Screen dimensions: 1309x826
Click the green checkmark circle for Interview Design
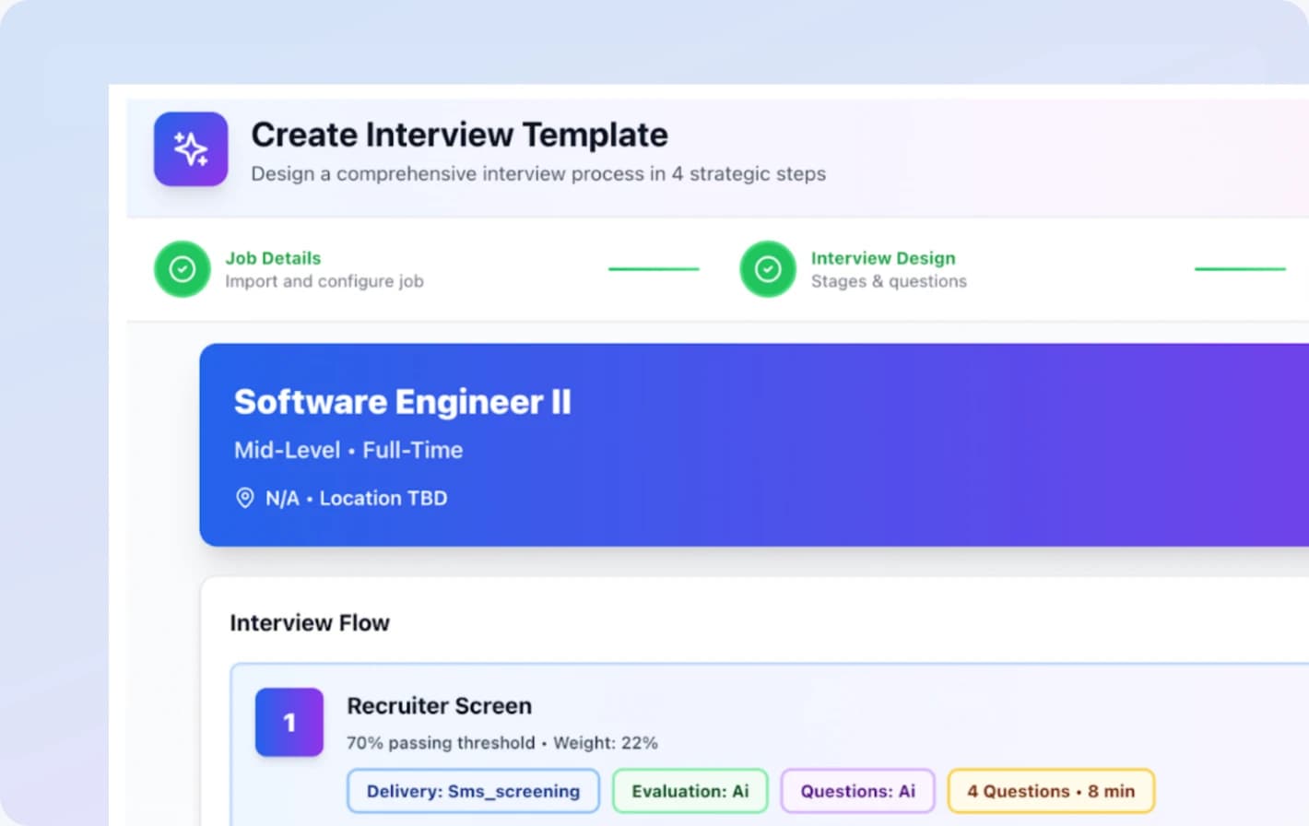(768, 269)
